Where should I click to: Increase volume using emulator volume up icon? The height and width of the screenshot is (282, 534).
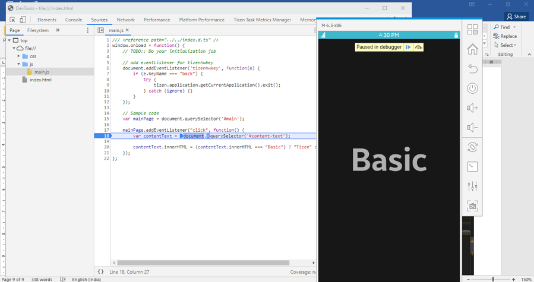(x=472, y=108)
